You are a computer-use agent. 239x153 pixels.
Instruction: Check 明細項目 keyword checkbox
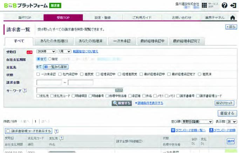click(73, 96)
